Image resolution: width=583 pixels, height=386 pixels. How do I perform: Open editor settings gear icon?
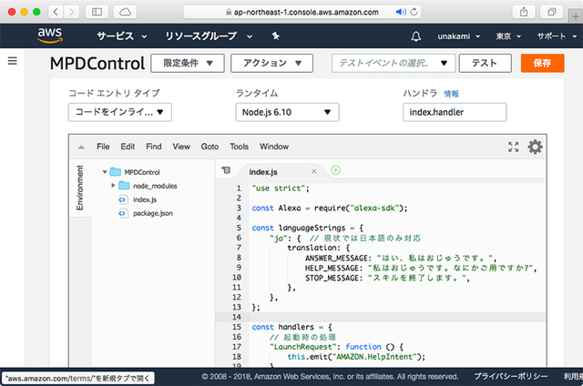click(535, 147)
